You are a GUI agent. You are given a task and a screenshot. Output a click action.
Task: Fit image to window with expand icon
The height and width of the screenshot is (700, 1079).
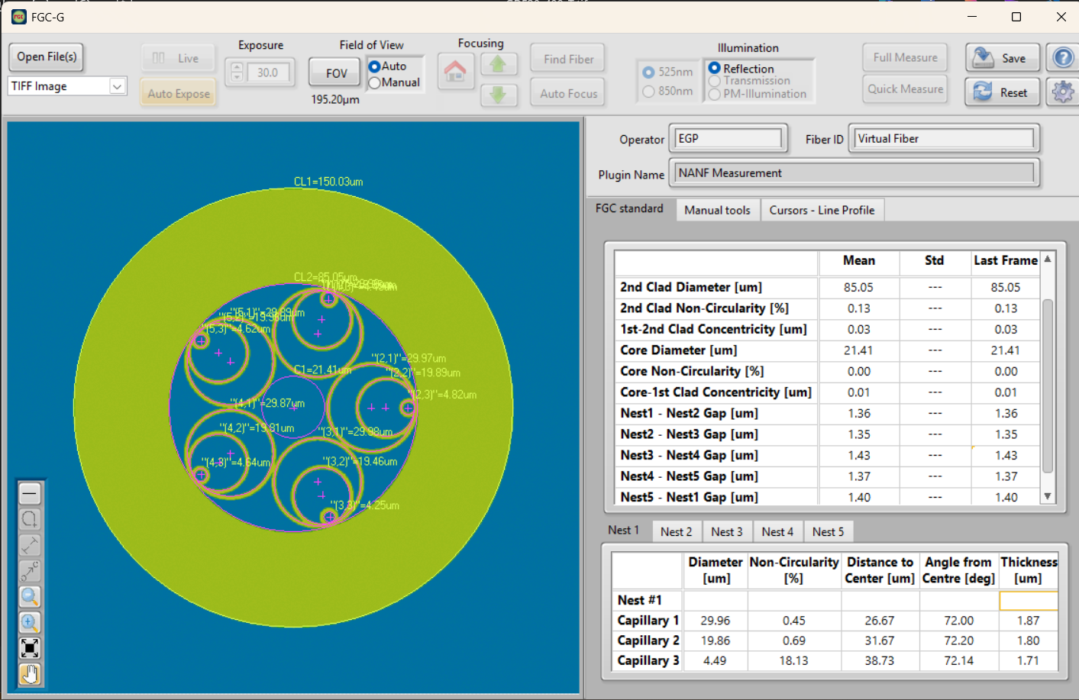click(x=30, y=648)
